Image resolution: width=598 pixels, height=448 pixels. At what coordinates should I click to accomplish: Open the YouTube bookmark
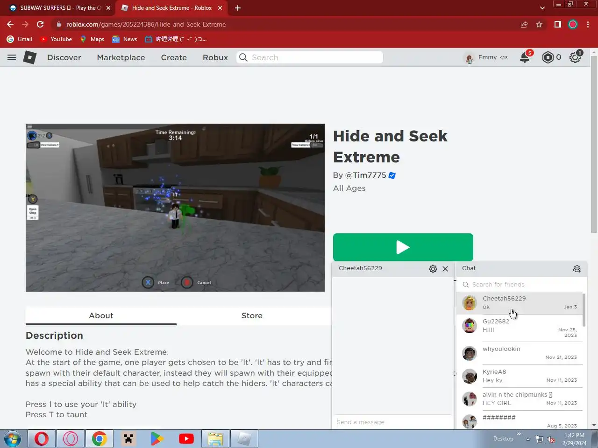[x=56, y=39]
